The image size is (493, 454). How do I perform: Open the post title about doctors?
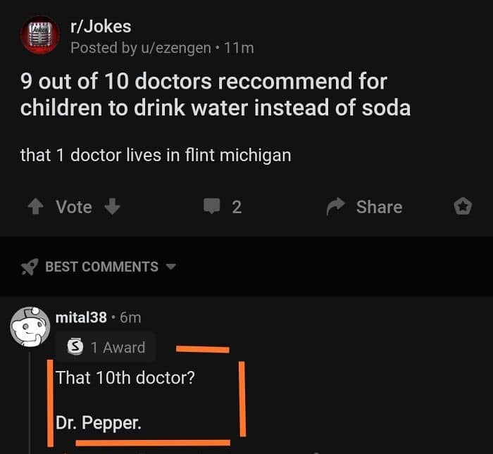point(215,94)
